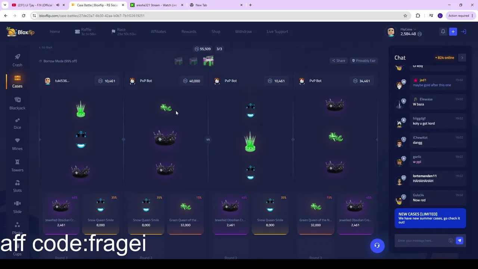Click the 2,584.48 FlipCoins balance

pyautogui.click(x=408, y=34)
